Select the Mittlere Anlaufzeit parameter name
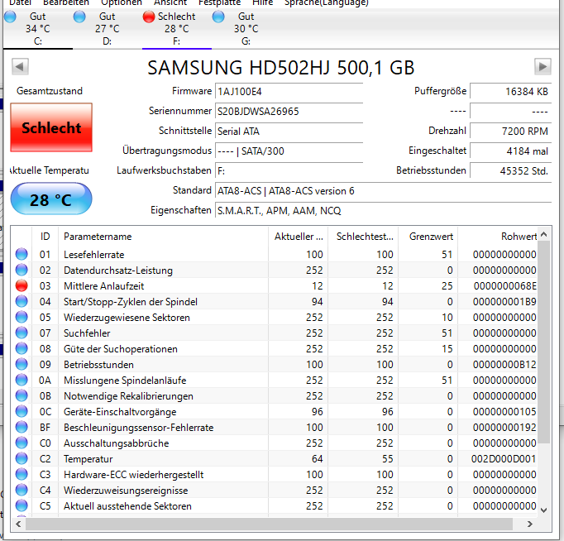Viewport: 564px width, 541px height. click(x=103, y=286)
